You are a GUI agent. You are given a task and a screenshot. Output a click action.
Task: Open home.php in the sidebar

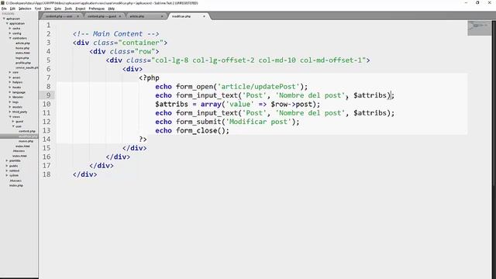click(x=22, y=48)
